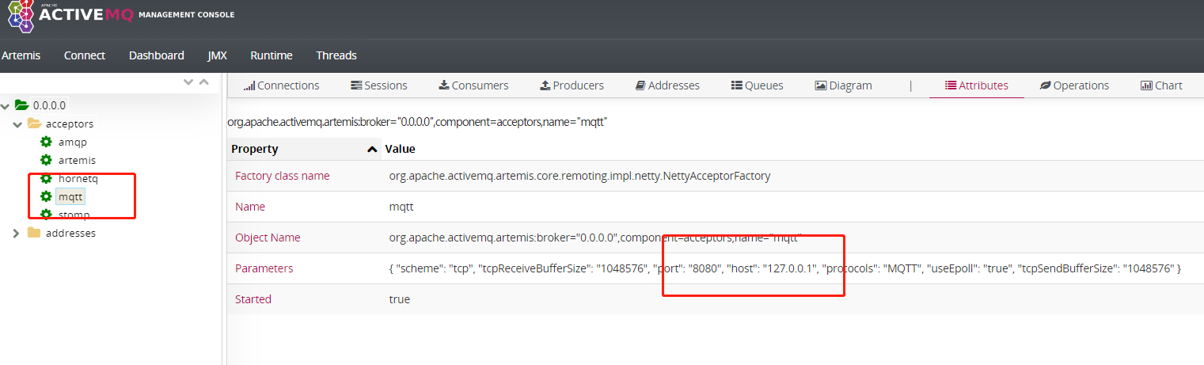1204x365 pixels.
Task: Click the amqp gear icon
Action: tap(47, 142)
